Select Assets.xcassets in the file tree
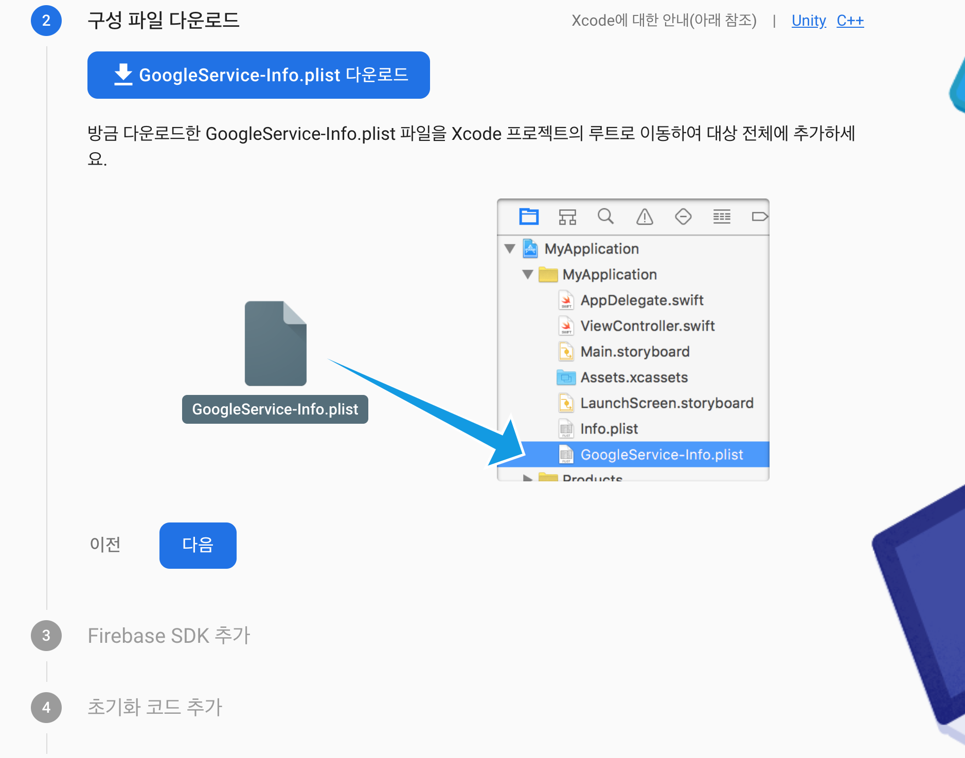Screen dimensions: 965x758 coord(633,377)
